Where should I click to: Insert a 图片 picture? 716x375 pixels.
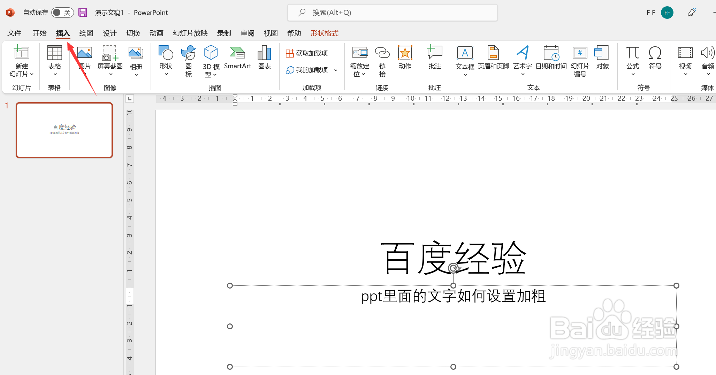coord(85,58)
